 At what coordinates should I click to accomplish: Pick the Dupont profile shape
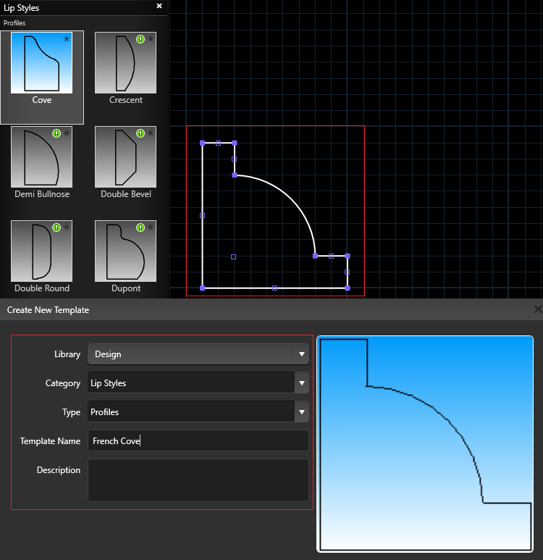pos(125,252)
